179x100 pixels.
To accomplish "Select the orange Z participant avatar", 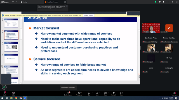I will pos(169,28).
